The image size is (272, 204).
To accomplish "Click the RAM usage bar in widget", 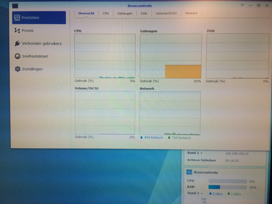I will tap(227, 187).
